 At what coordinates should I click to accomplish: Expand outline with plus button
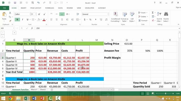14,33
